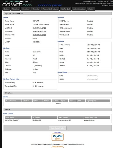Click the Signal column header
The image size is (113, 148).
click(64, 101)
